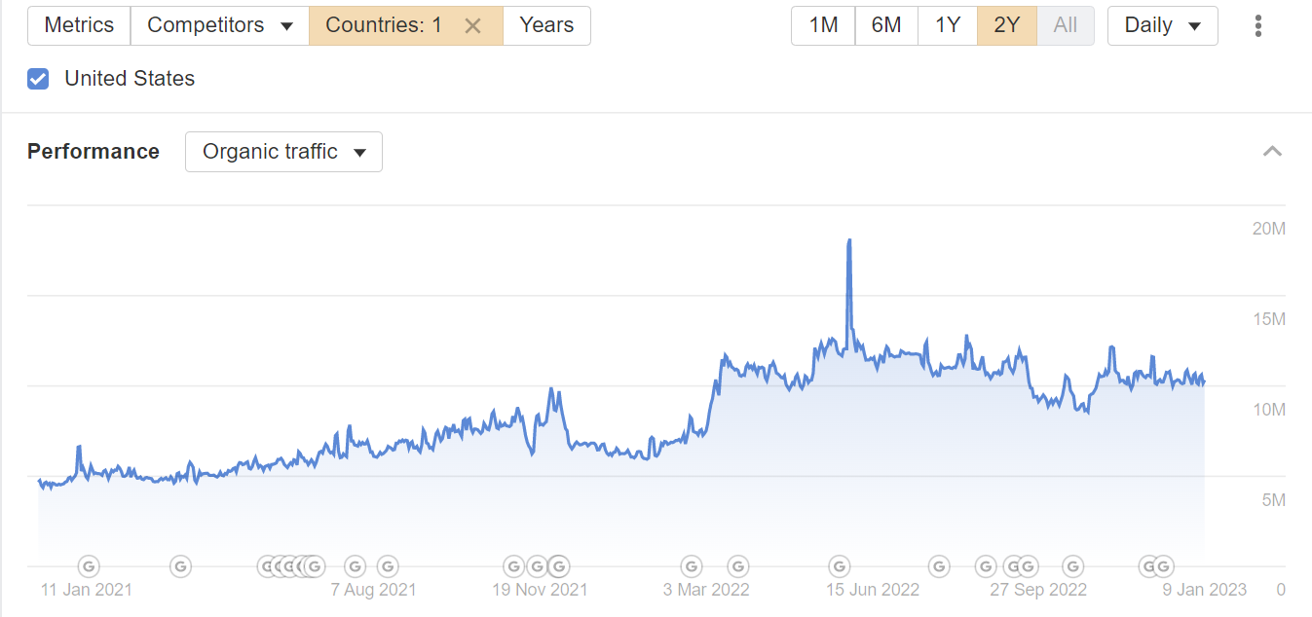Click the 2Y time range button
Image resolution: width=1312 pixels, height=617 pixels.
click(x=1006, y=25)
